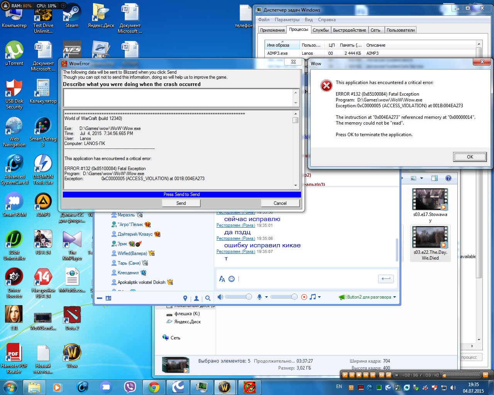The height and width of the screenshot is (395, 494).
Task: Open the Wow desktop shortcut
Action: [72, 356]
